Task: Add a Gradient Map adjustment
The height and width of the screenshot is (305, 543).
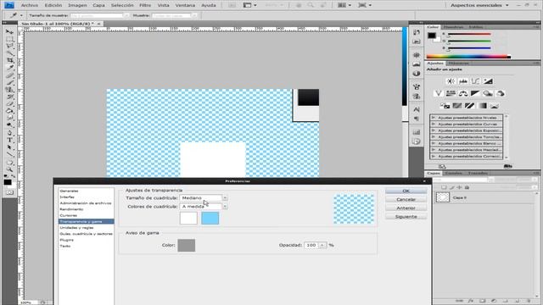Action: (x=482, y=105)
